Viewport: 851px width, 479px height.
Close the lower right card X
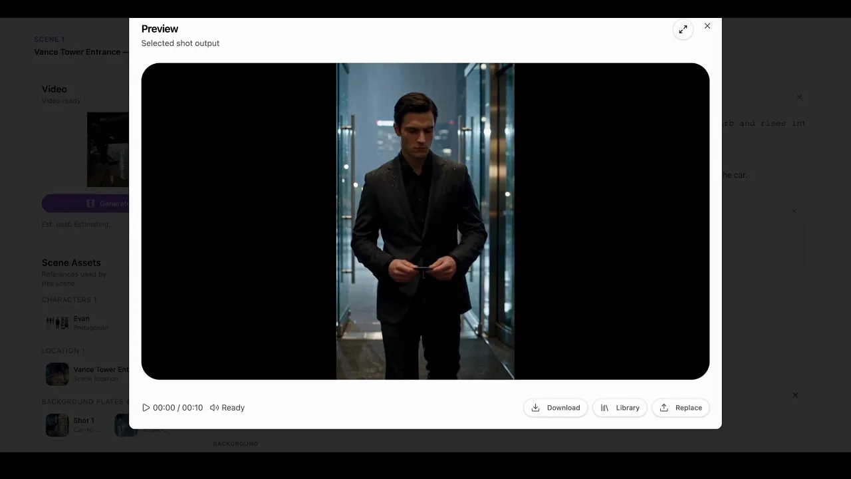coord(795,395)
